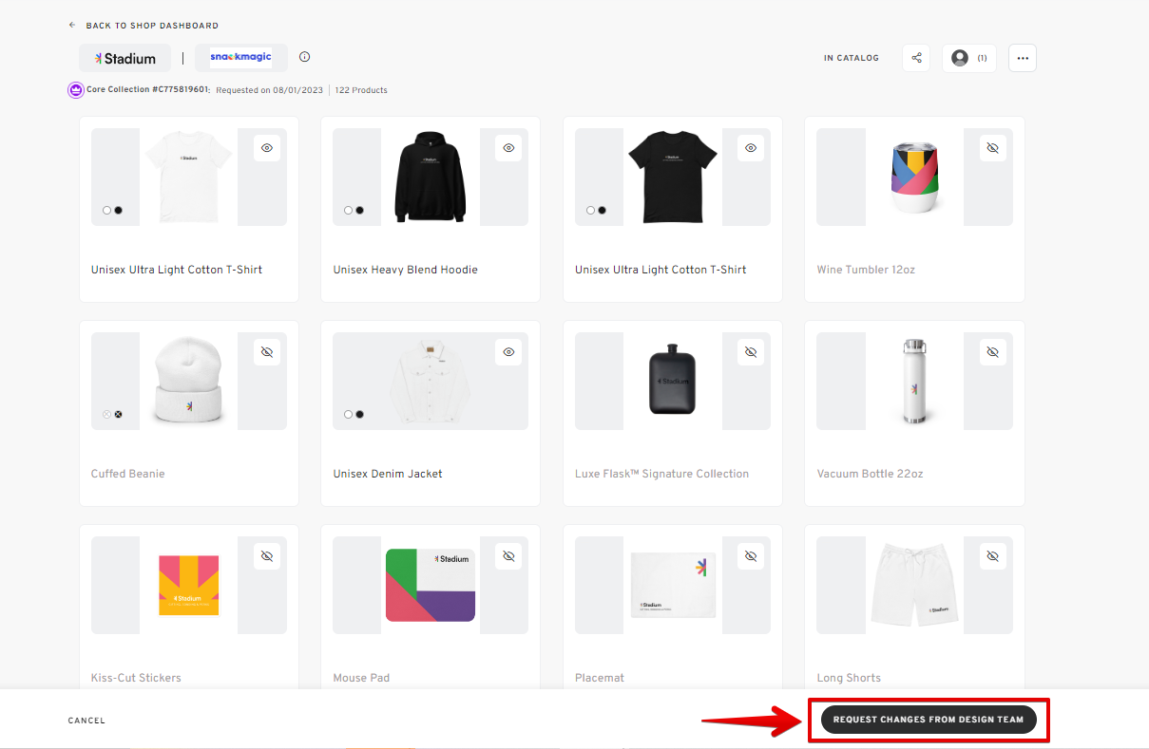Click the share icon near In Catalog
Image resolution: width=1149 pixels, height=749 pixels.
point(916,58)
